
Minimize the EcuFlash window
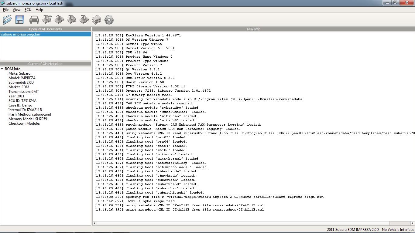[387, 3]
